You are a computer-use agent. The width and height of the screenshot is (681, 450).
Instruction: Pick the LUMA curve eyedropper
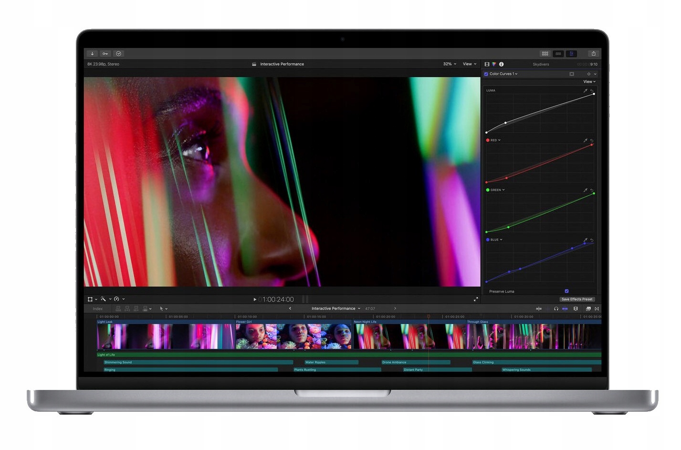(x=586, y=91)
